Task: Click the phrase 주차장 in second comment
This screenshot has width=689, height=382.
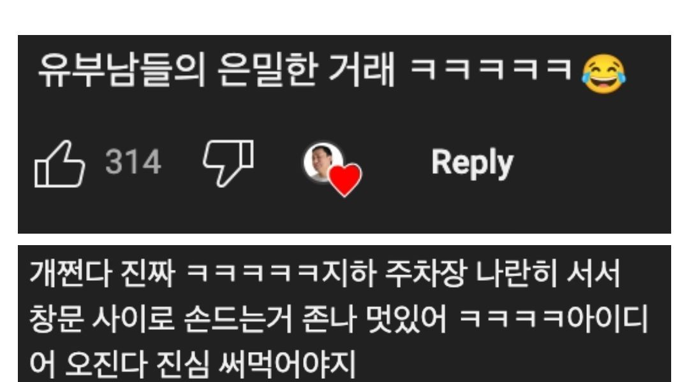Action: 425,272
